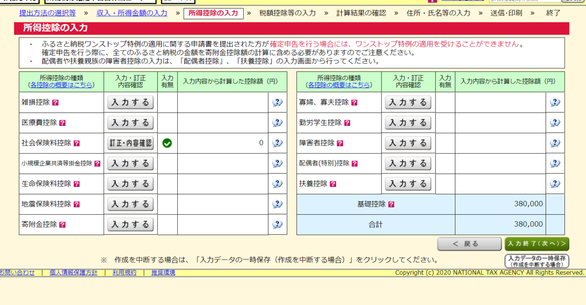The width and height of the screenshot is (586, 305).
Task: Click the red help icon beside 生命保険料控除
Action: click(x=77, y=184)
